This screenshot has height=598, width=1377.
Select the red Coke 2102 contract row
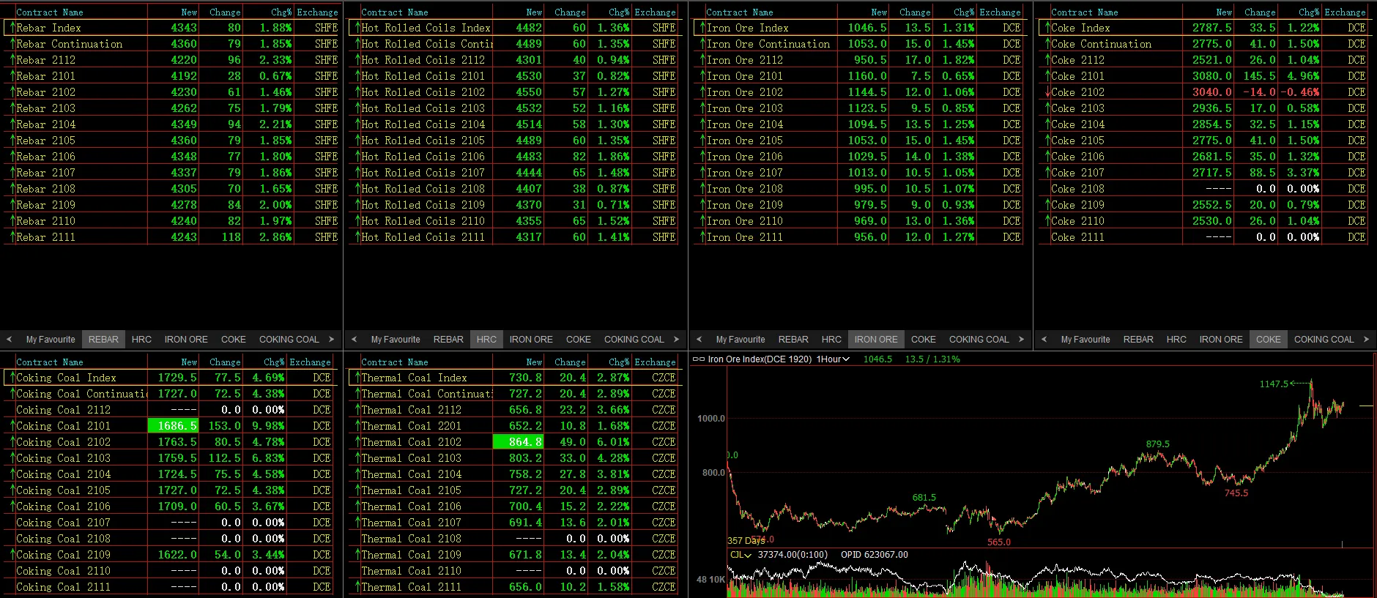tap(1203, 92)
